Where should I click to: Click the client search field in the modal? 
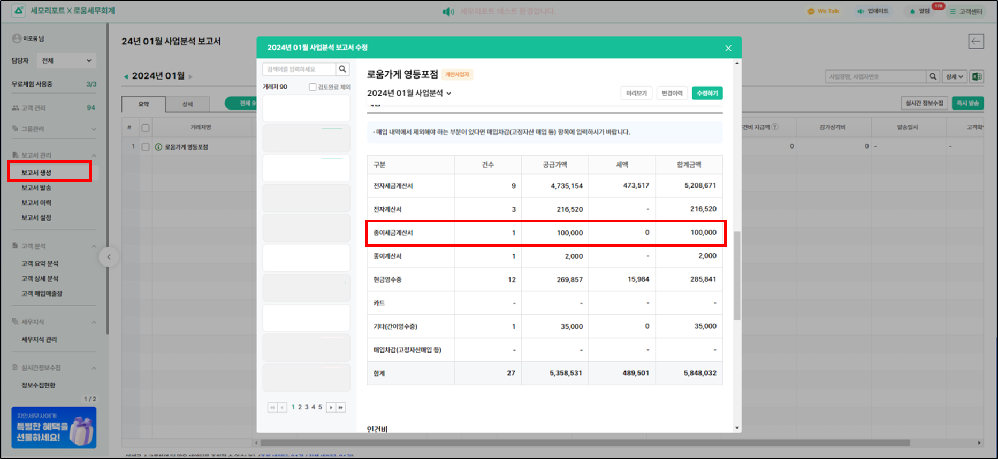click(300, 69)
